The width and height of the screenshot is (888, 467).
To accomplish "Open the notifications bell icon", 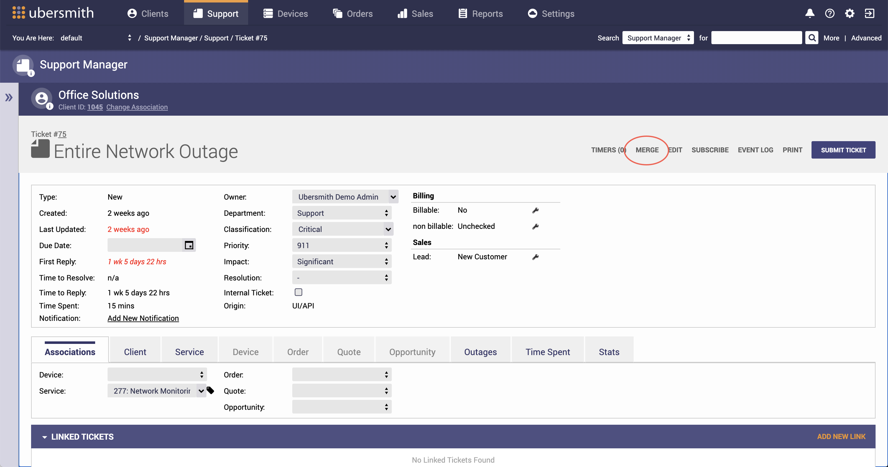I will click(x=809, y=13).
